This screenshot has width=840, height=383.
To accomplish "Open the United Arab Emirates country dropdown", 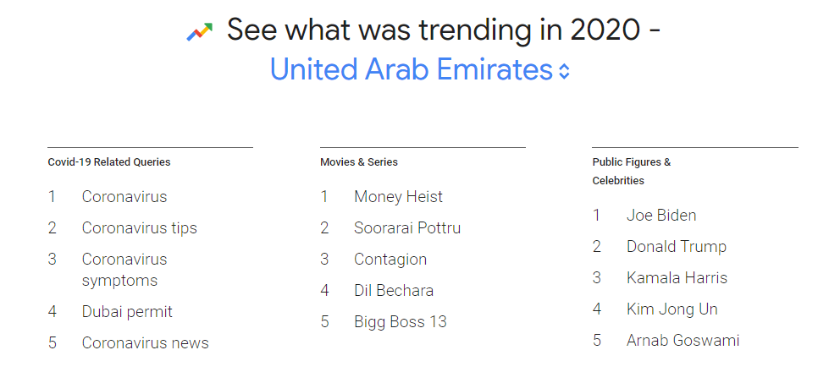I will click(x=411, y=69).
